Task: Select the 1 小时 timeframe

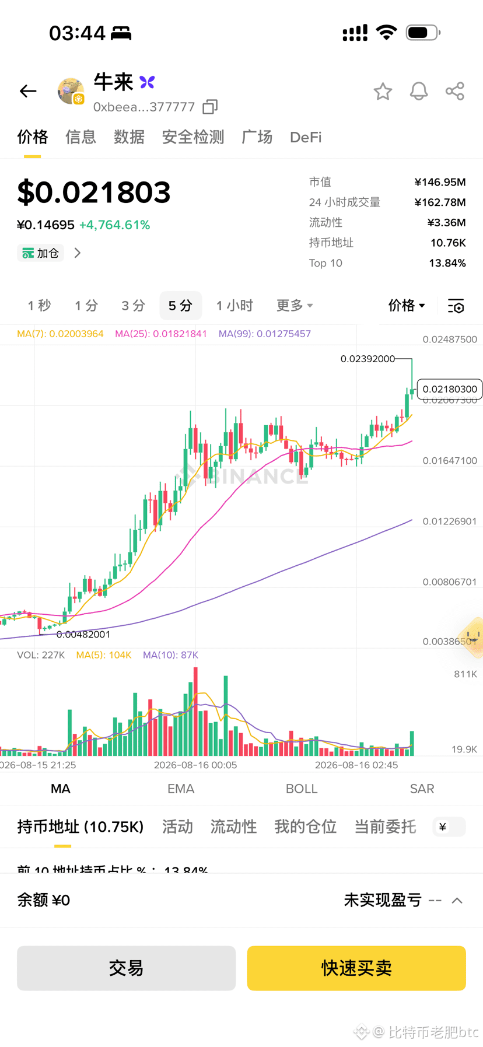Action: [x=235, y=306]
